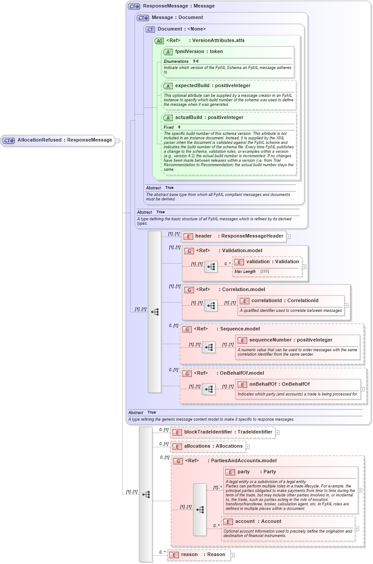Expand the allocations : Allocations node
The image size is (373, 564).
248,447
